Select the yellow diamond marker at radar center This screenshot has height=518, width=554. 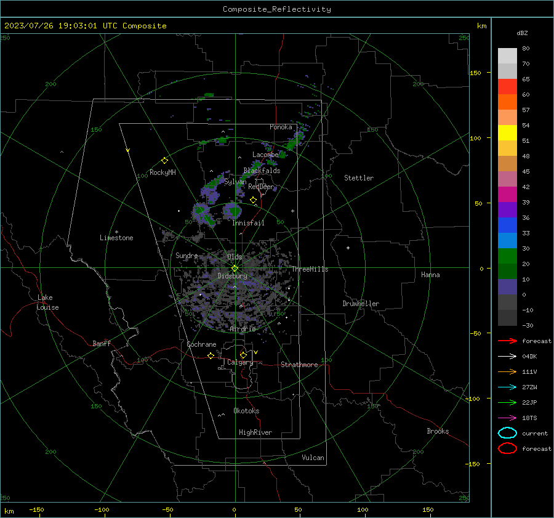[x=235, y=269]
